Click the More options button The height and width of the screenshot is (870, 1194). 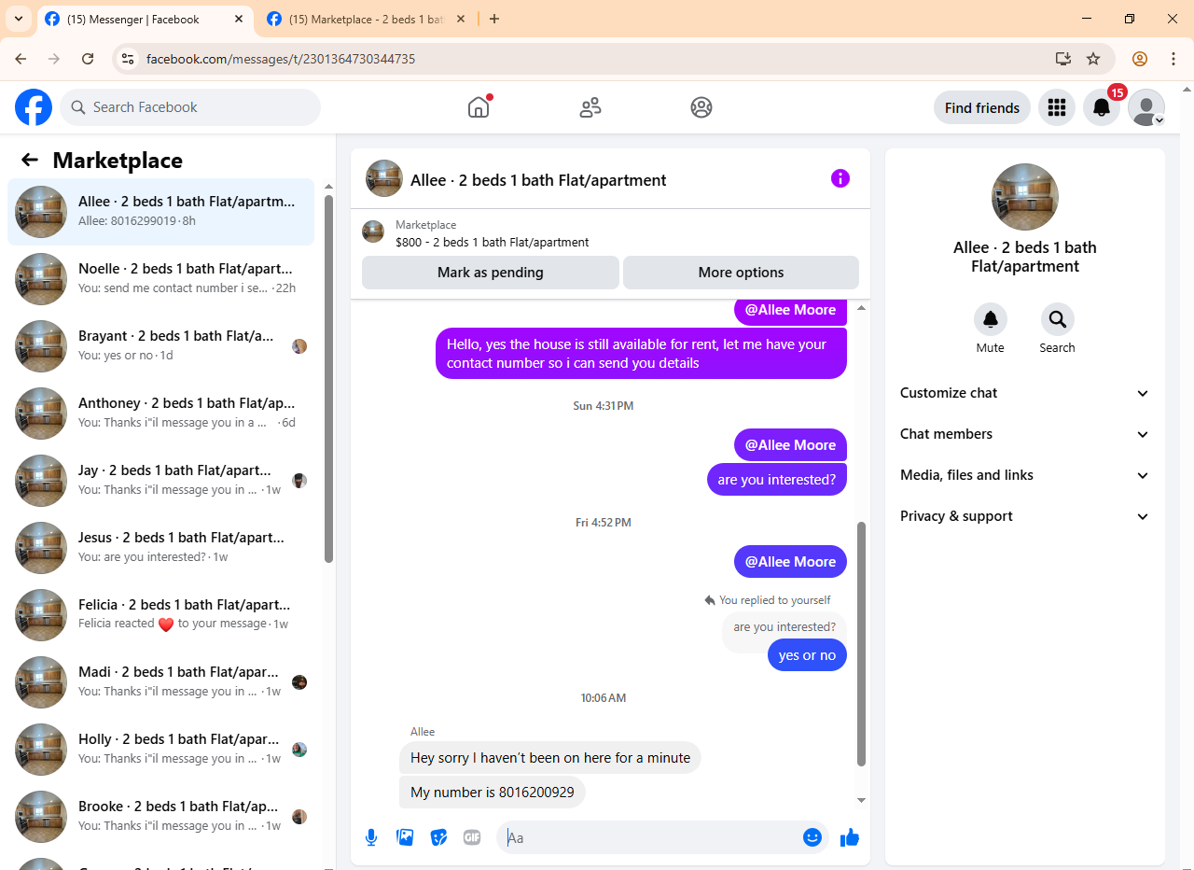[741, 273]
